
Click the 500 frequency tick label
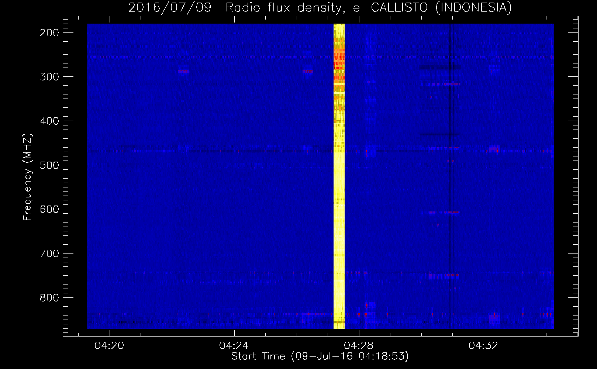point(49,165)
